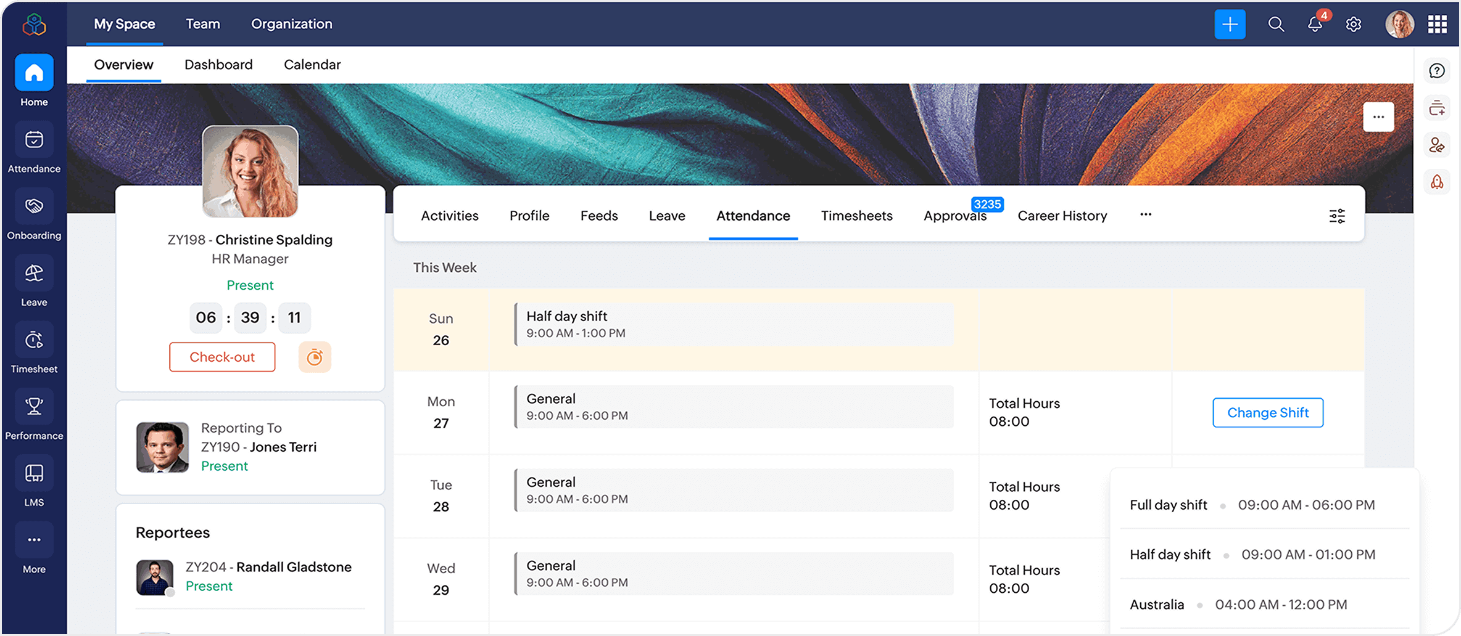This screenshot has height=636, width=1461.
Task: Click Christine Spalding profile photo
Action: pyautogui.click(x=250, y=171)
